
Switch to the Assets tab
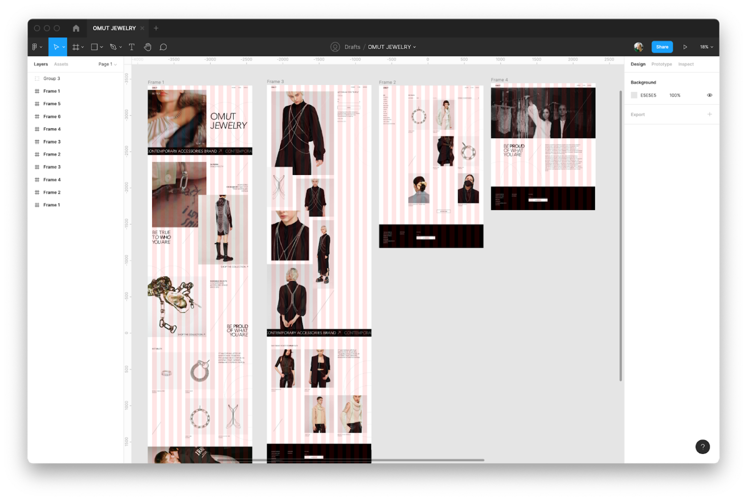click(x=61, y=64)
